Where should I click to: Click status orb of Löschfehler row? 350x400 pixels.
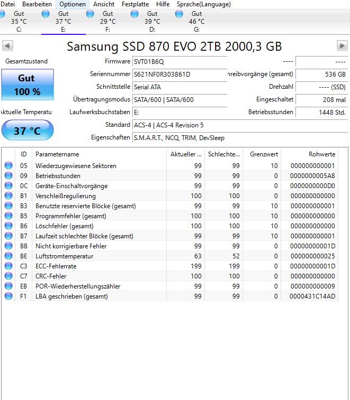pyautogui.click(x=8, y=226)
